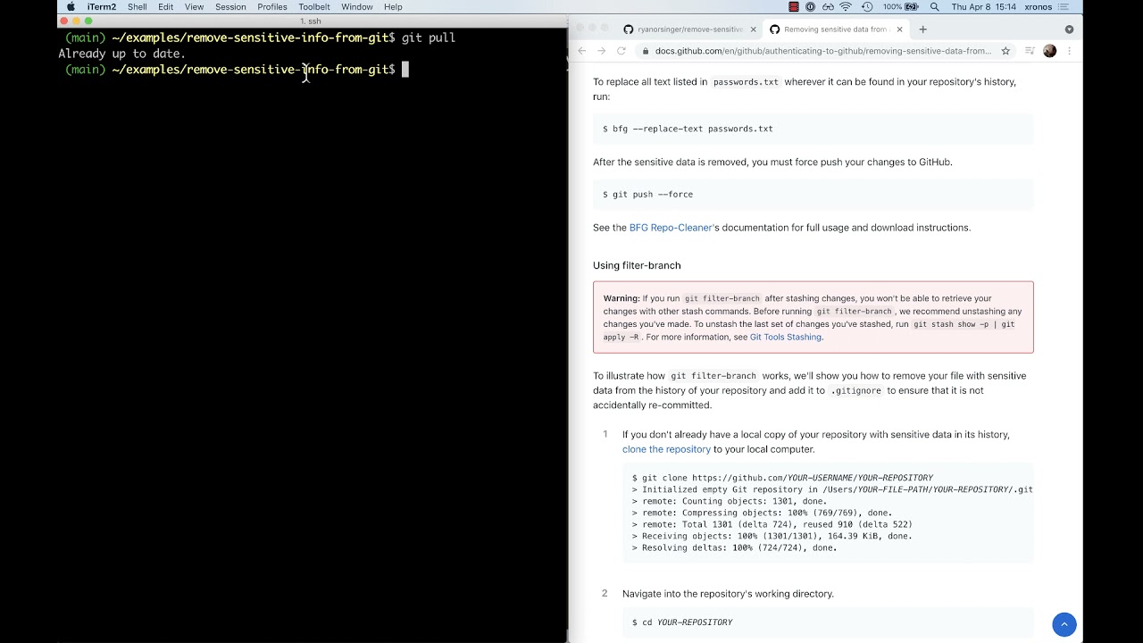View site info padlock icon

646,51
